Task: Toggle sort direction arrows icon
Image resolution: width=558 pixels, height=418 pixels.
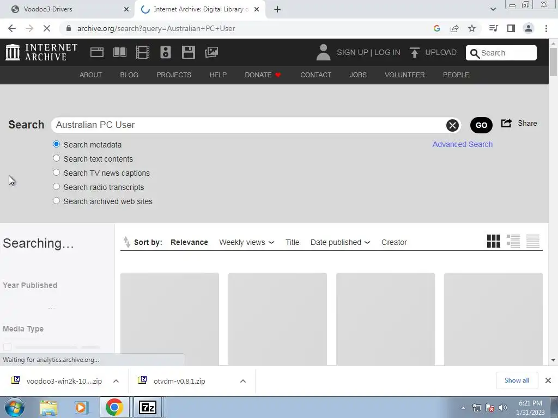Action: pos(126,242)
